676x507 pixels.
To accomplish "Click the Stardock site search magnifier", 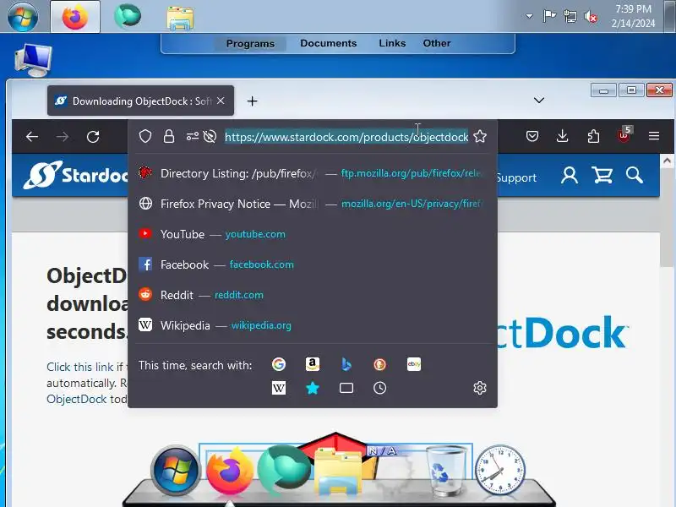I will 635,175.
